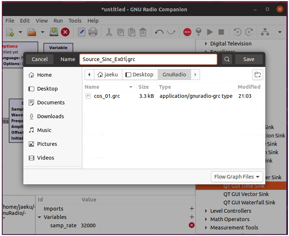Select GnuRadio folder in path bar

[x=174, y=75]
